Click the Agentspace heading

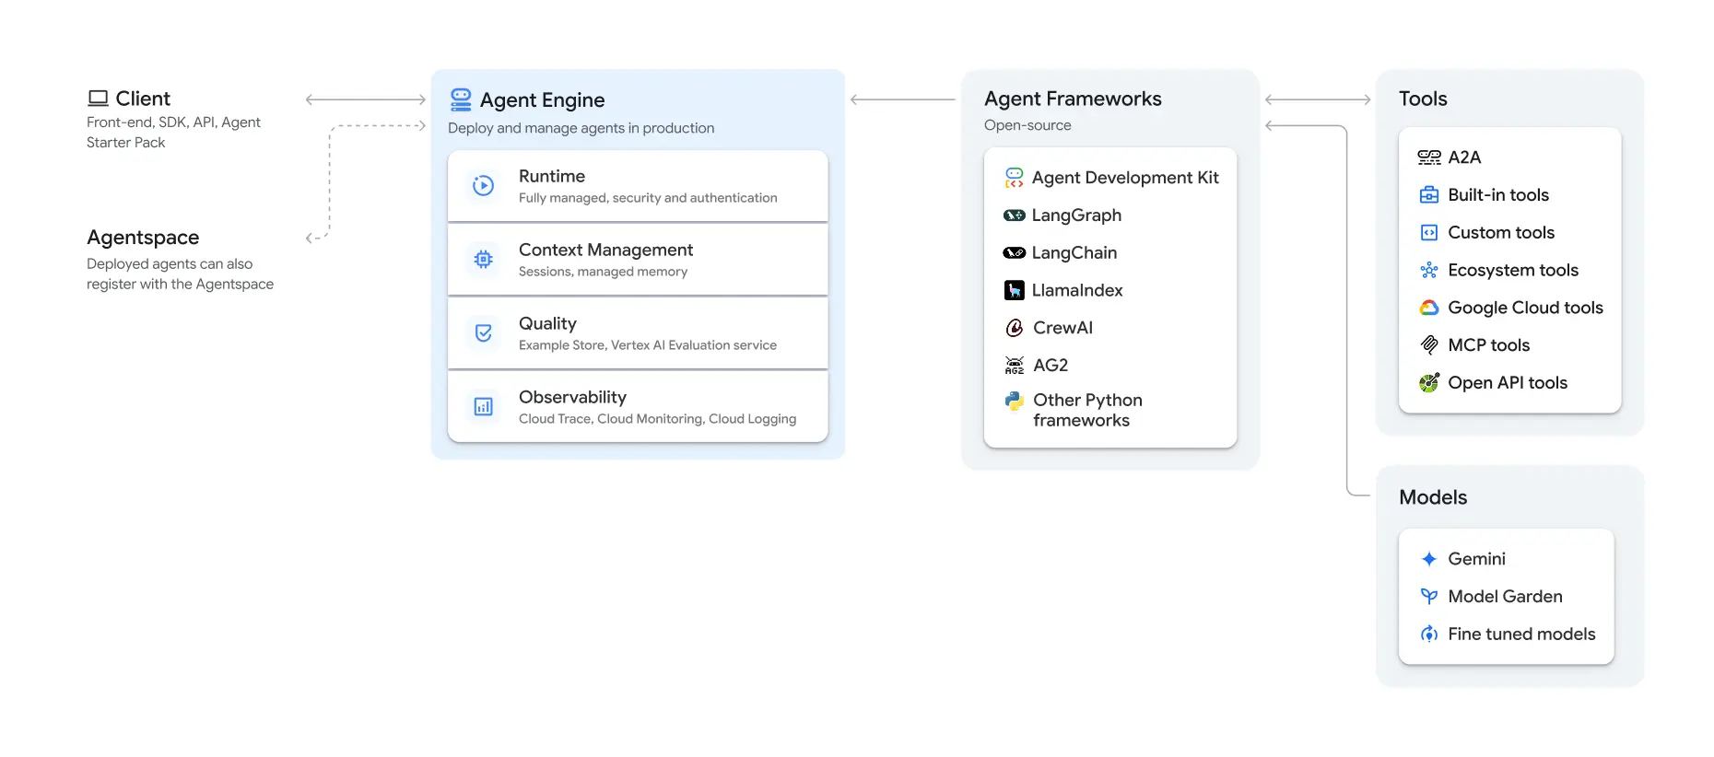pyautogui.click(x=143, y=238)
